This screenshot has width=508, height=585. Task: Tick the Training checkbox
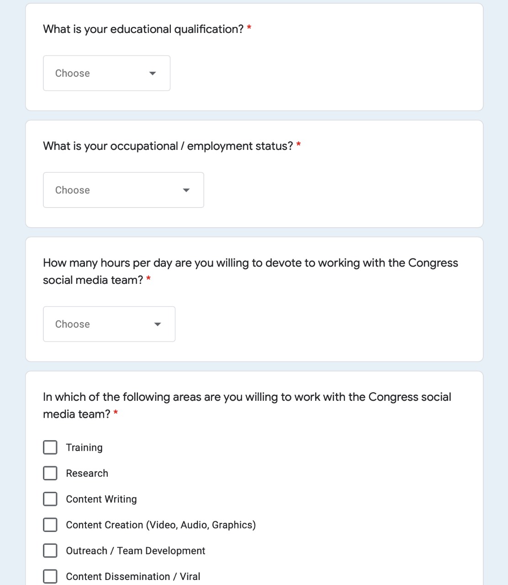(x=50, y=447)
